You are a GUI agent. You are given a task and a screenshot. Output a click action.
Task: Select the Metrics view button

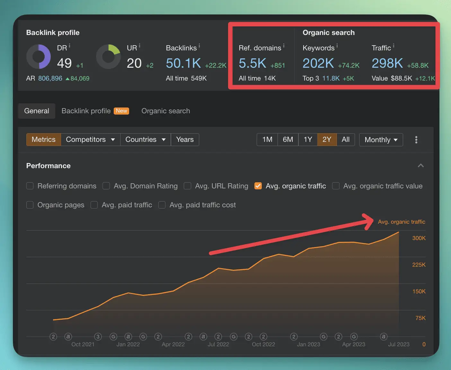[44, 140]
